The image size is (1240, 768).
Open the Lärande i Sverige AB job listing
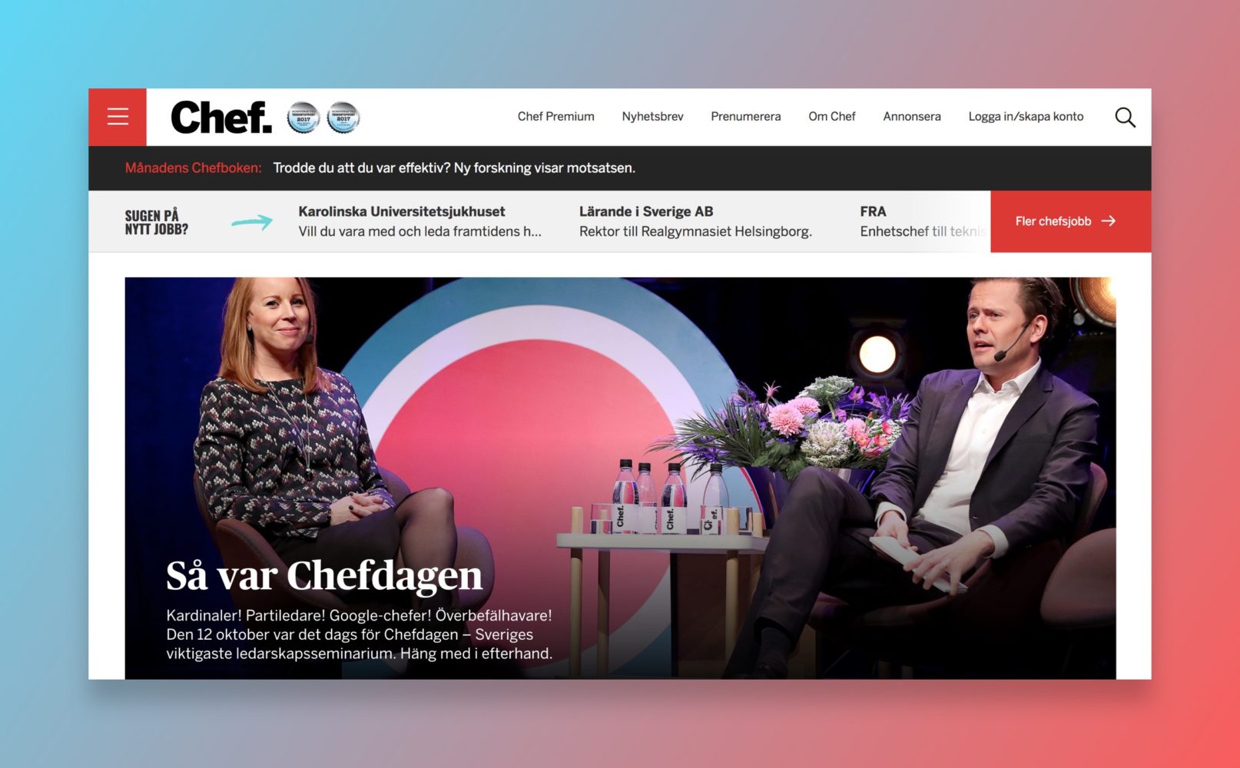695,221
